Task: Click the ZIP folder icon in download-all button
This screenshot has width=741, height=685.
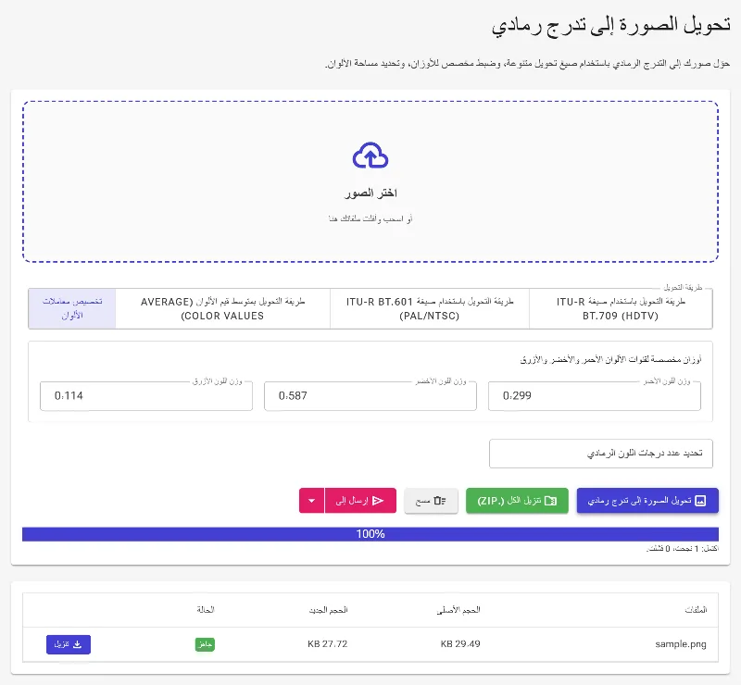Action: coord(550,501)
